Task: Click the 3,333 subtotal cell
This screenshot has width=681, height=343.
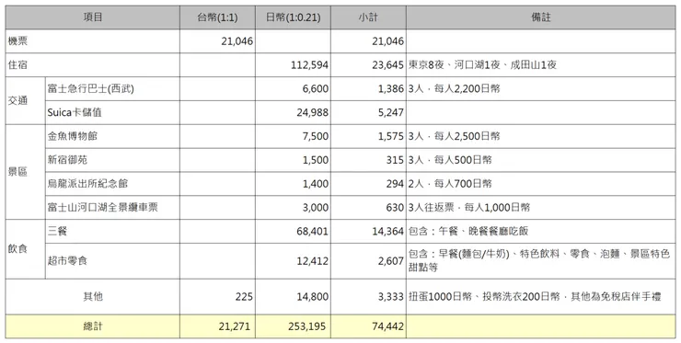Action: (x=368, y=297)
